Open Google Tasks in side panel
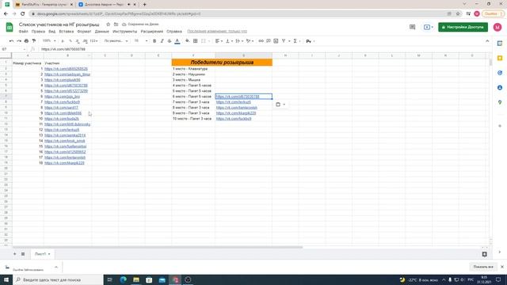 tap(500, 73)
